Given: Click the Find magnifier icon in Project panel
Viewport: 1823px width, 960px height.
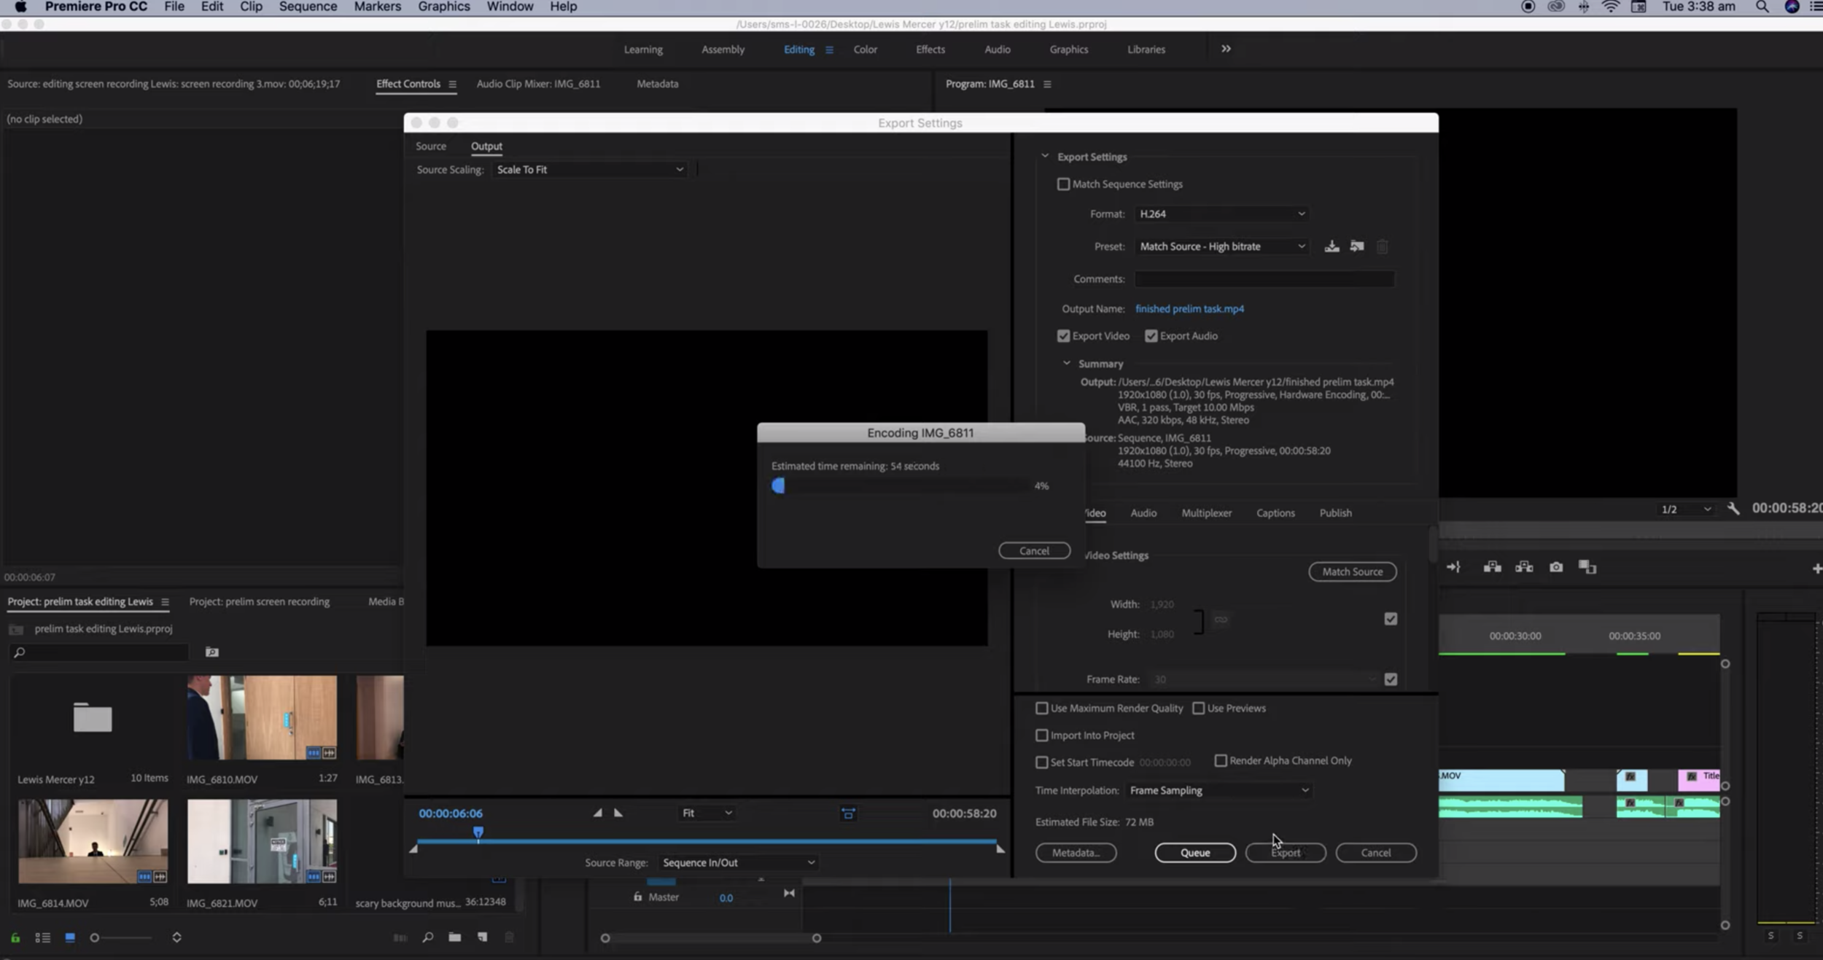Looking at the screenshot, I should 427,937.
